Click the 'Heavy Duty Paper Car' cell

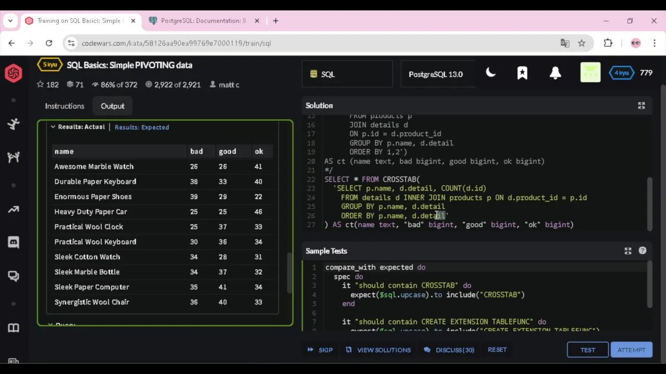pyautogui.click(x=91, y=212)
